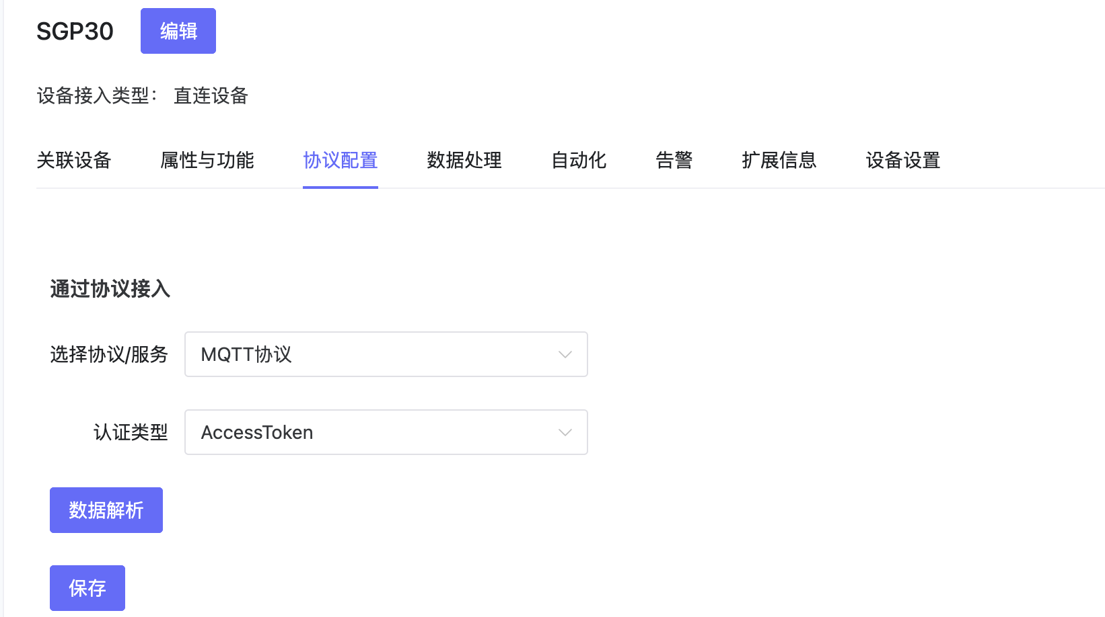Click the 选择协议/服务 field label
This screenshot has height=617, width=1105.
109,354
